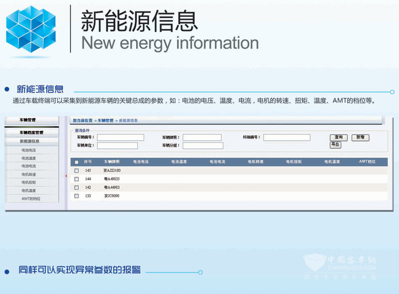399x294 pixels.
Task: Select checkbox for row 144 粤A49835
Action: 76,179
